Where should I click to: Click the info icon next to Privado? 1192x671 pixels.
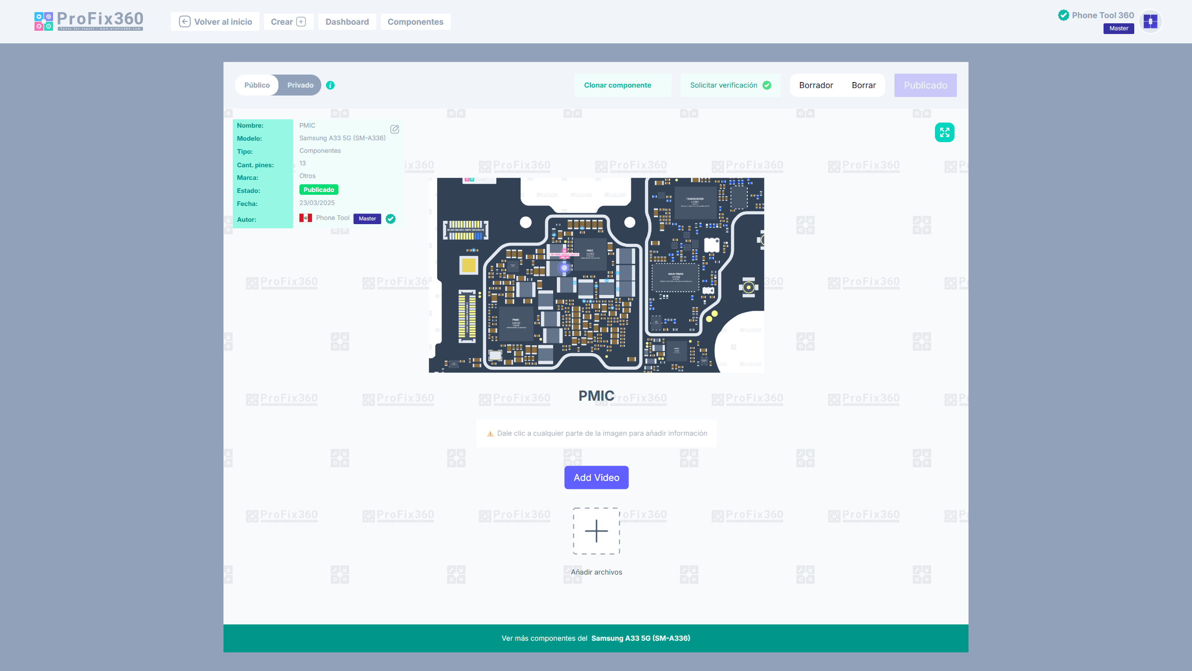coord(330,85)
